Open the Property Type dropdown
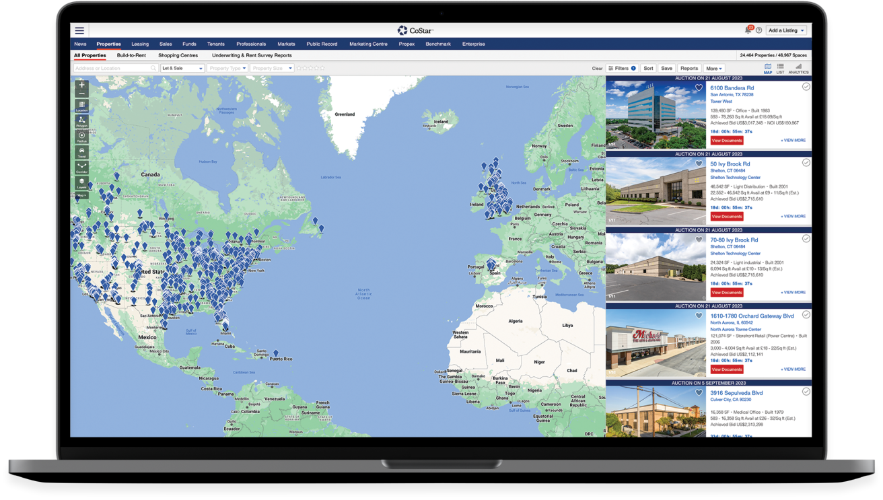This screenshot has width=883, height=500. click(x=227, y=69)
